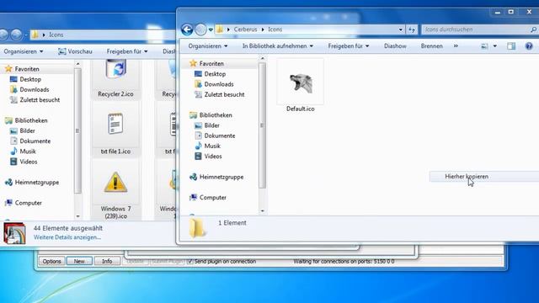Open 'In Bibliothek aufnehmen' dropdown
Screen dimensions: 539x303
(278, 46)
